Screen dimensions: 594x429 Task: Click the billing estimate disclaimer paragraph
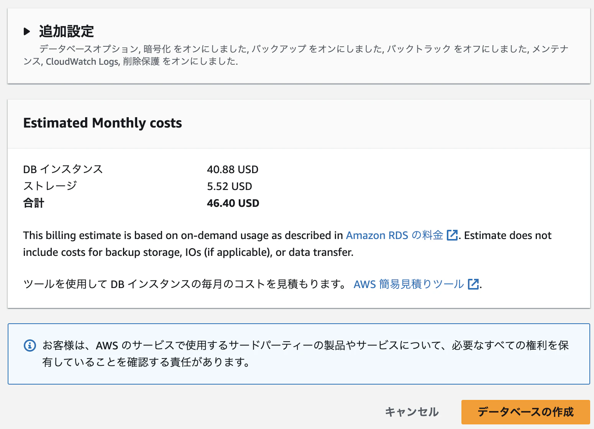click(184, 244)
